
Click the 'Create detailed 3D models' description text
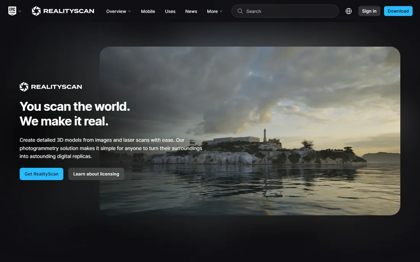click(111, 148)
